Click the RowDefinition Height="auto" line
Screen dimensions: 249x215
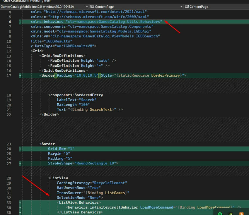(x=82, y=61)
